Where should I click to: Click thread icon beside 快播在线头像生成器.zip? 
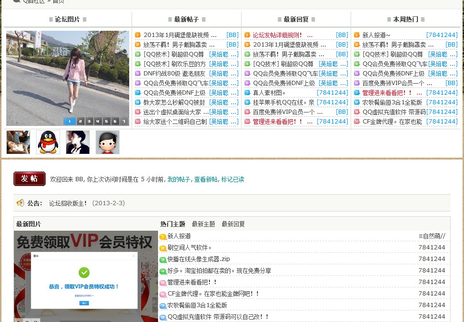tap(163, 260)
